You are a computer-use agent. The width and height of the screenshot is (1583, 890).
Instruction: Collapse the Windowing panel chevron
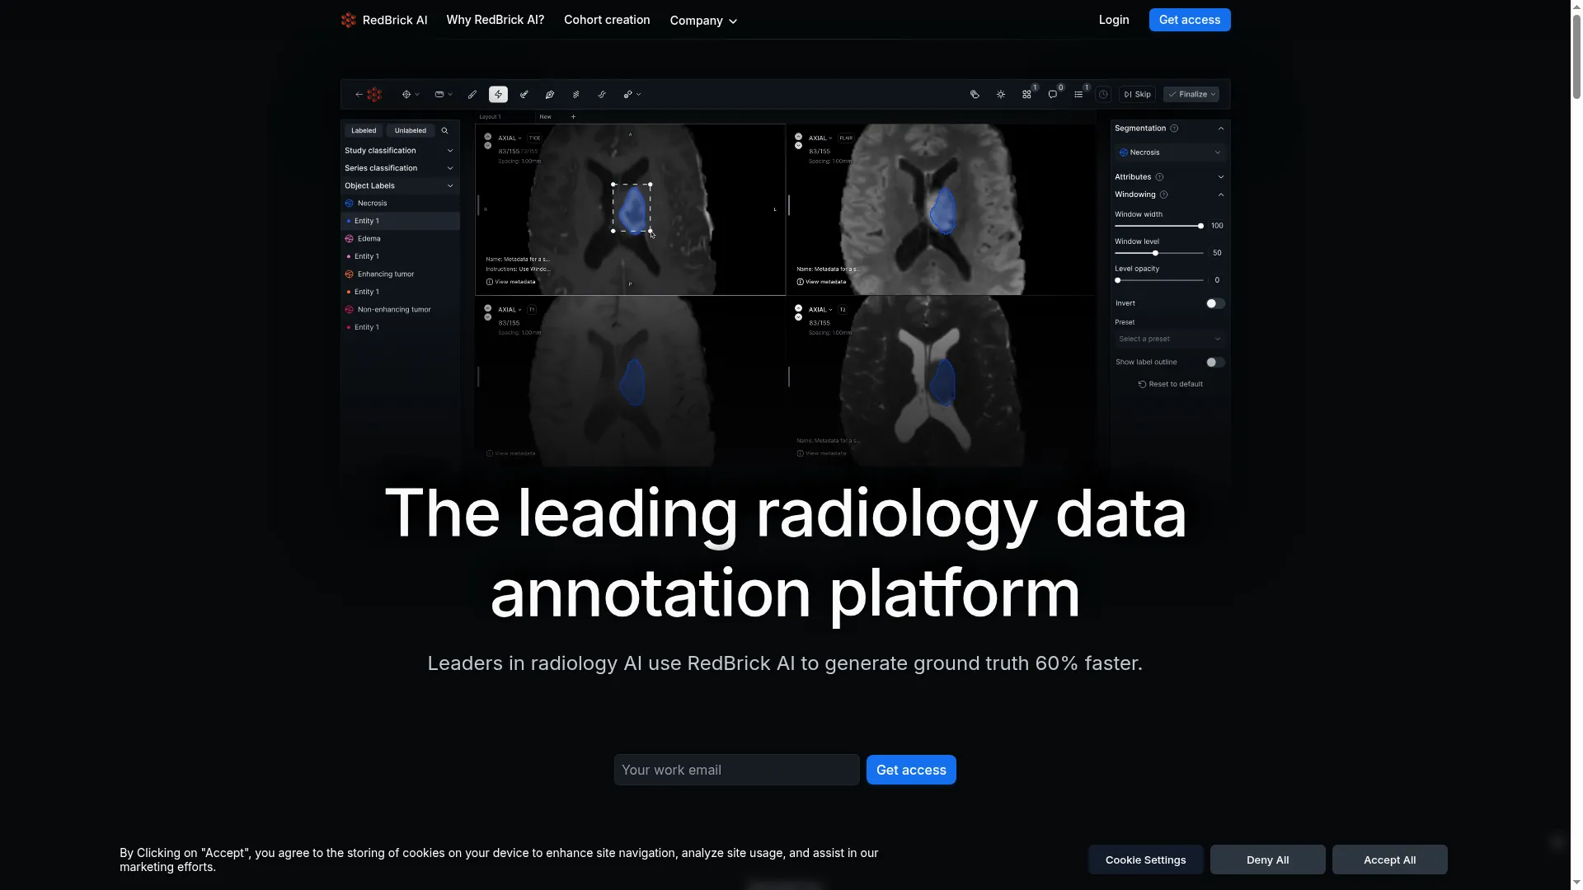1221,195
